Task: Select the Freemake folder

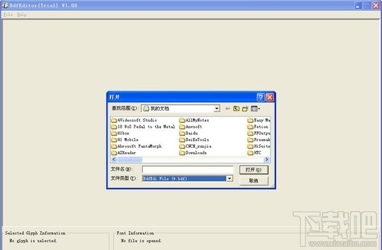Action: 258,140
